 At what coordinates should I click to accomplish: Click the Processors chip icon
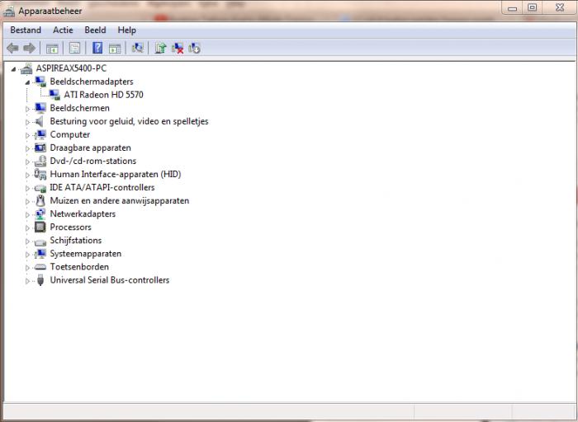40,227
